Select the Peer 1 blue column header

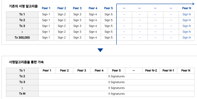click(x=46, y=8)
